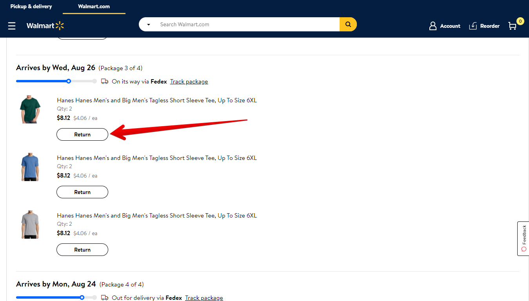Click the $8.12 price of gray tee
The width and height of the screenshot is (529, 301).
pyautogui.click(x=64, y=233)
